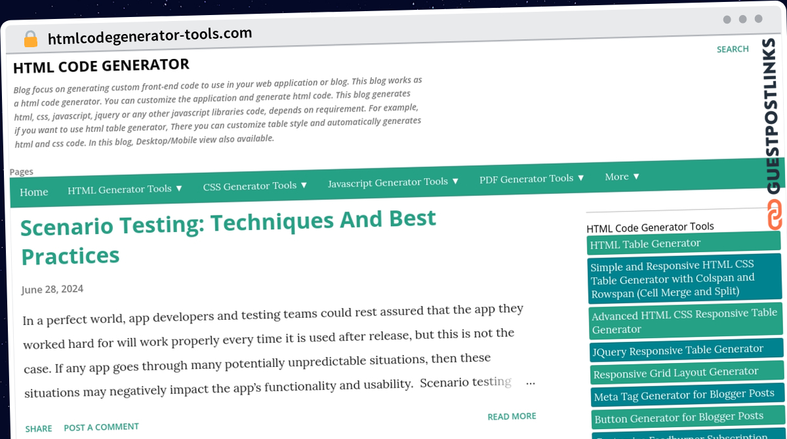Expand the CSS Generator Tools menu
This screenshot has height=439, width=787.
pyautogui.click(x=255, y=185)
